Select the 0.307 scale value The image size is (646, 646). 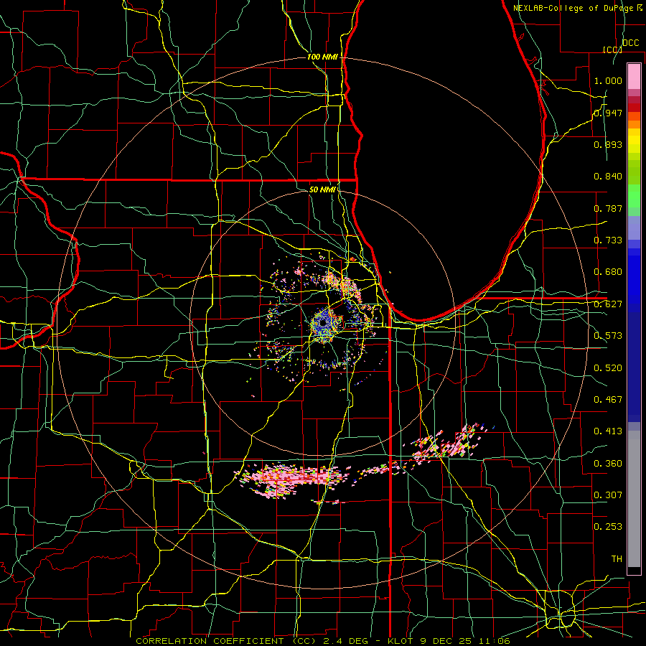608,495
